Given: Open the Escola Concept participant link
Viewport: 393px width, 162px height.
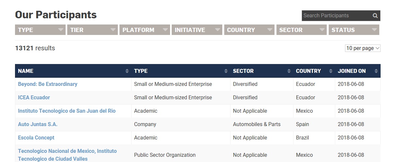Looking at the screenshot, I should pos(36,138).
